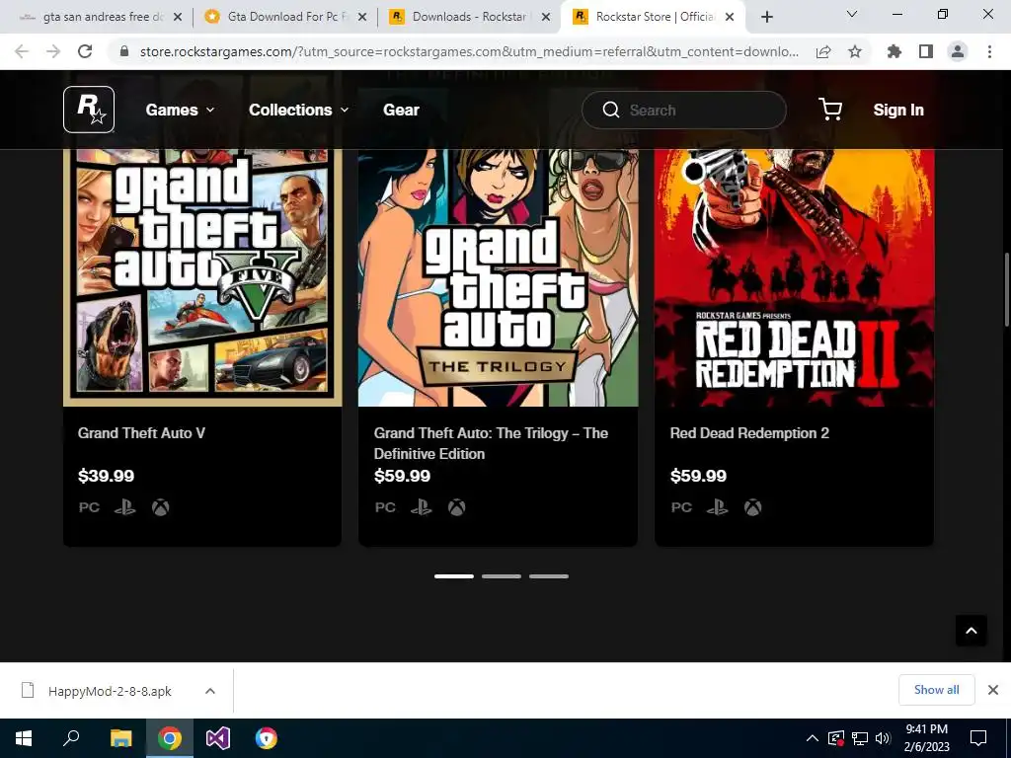Close the downloads bar
The width and height of the screenshot is (1011, 758).
click(x=993, y=690)
